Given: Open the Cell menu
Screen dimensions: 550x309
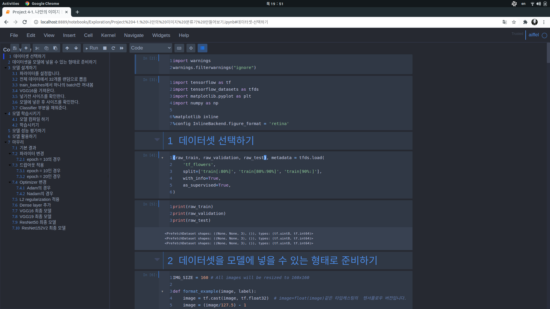Looking at the screenshot, I should (88, 35).
